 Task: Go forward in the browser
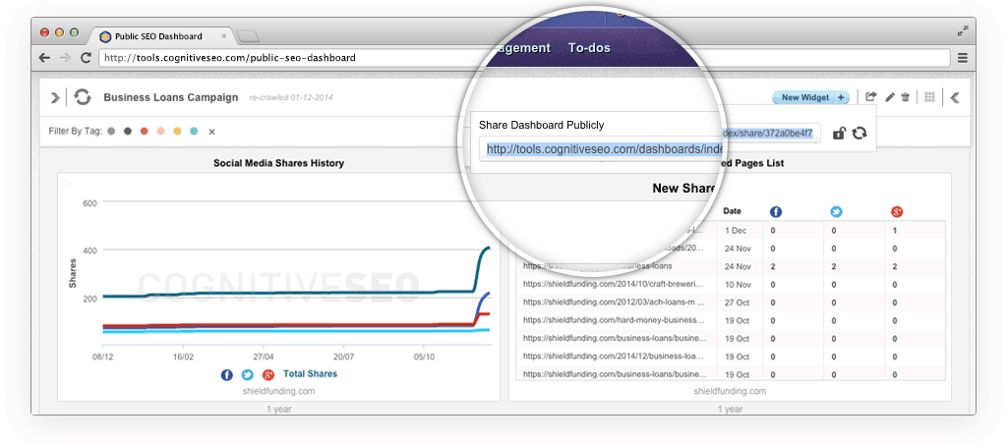(65, 58)
